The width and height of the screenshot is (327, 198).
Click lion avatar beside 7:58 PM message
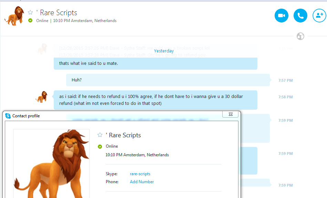pyautogui.click(x=41, y=97)
